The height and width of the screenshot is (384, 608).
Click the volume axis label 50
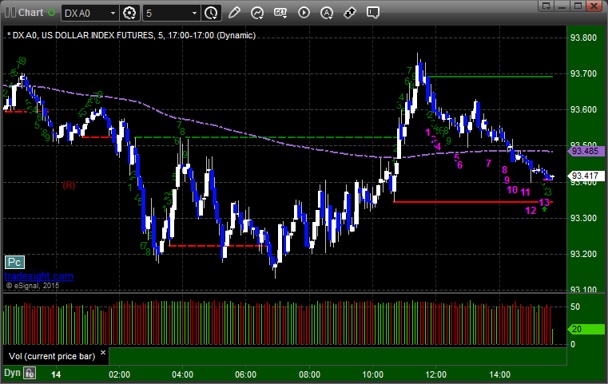[575, 307]
